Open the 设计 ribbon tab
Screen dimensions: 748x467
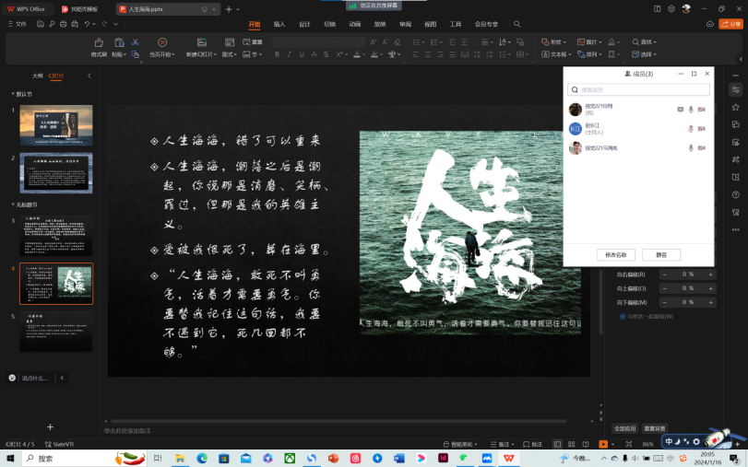coord(304,25)
